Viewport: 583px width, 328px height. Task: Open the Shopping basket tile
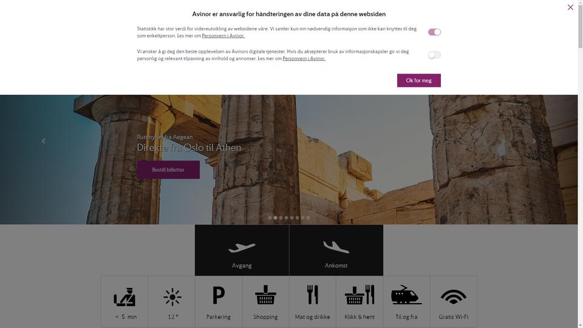265,302
